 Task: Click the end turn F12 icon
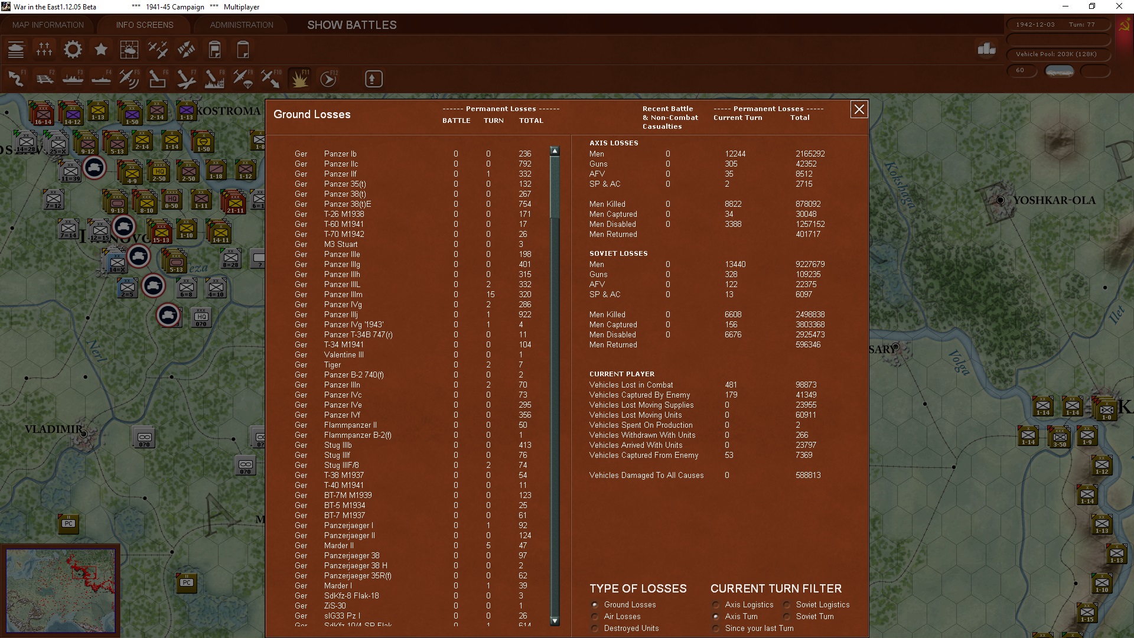point(328,79)
